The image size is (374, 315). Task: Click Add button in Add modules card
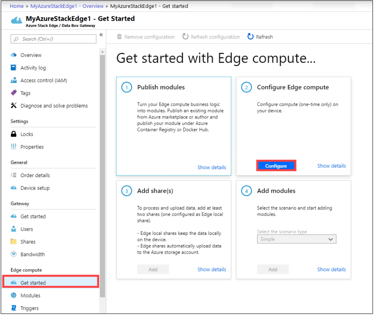tap(273, 269)
